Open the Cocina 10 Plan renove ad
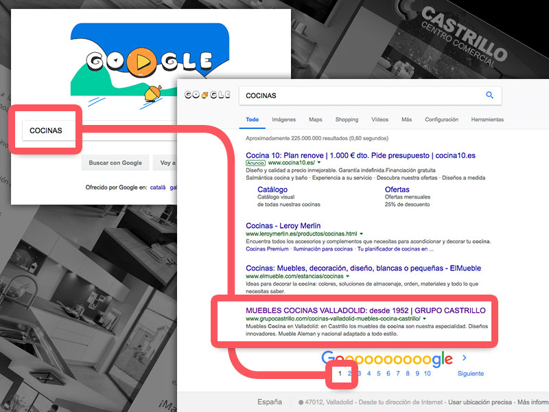549x412 pixels. coord(360,155)
